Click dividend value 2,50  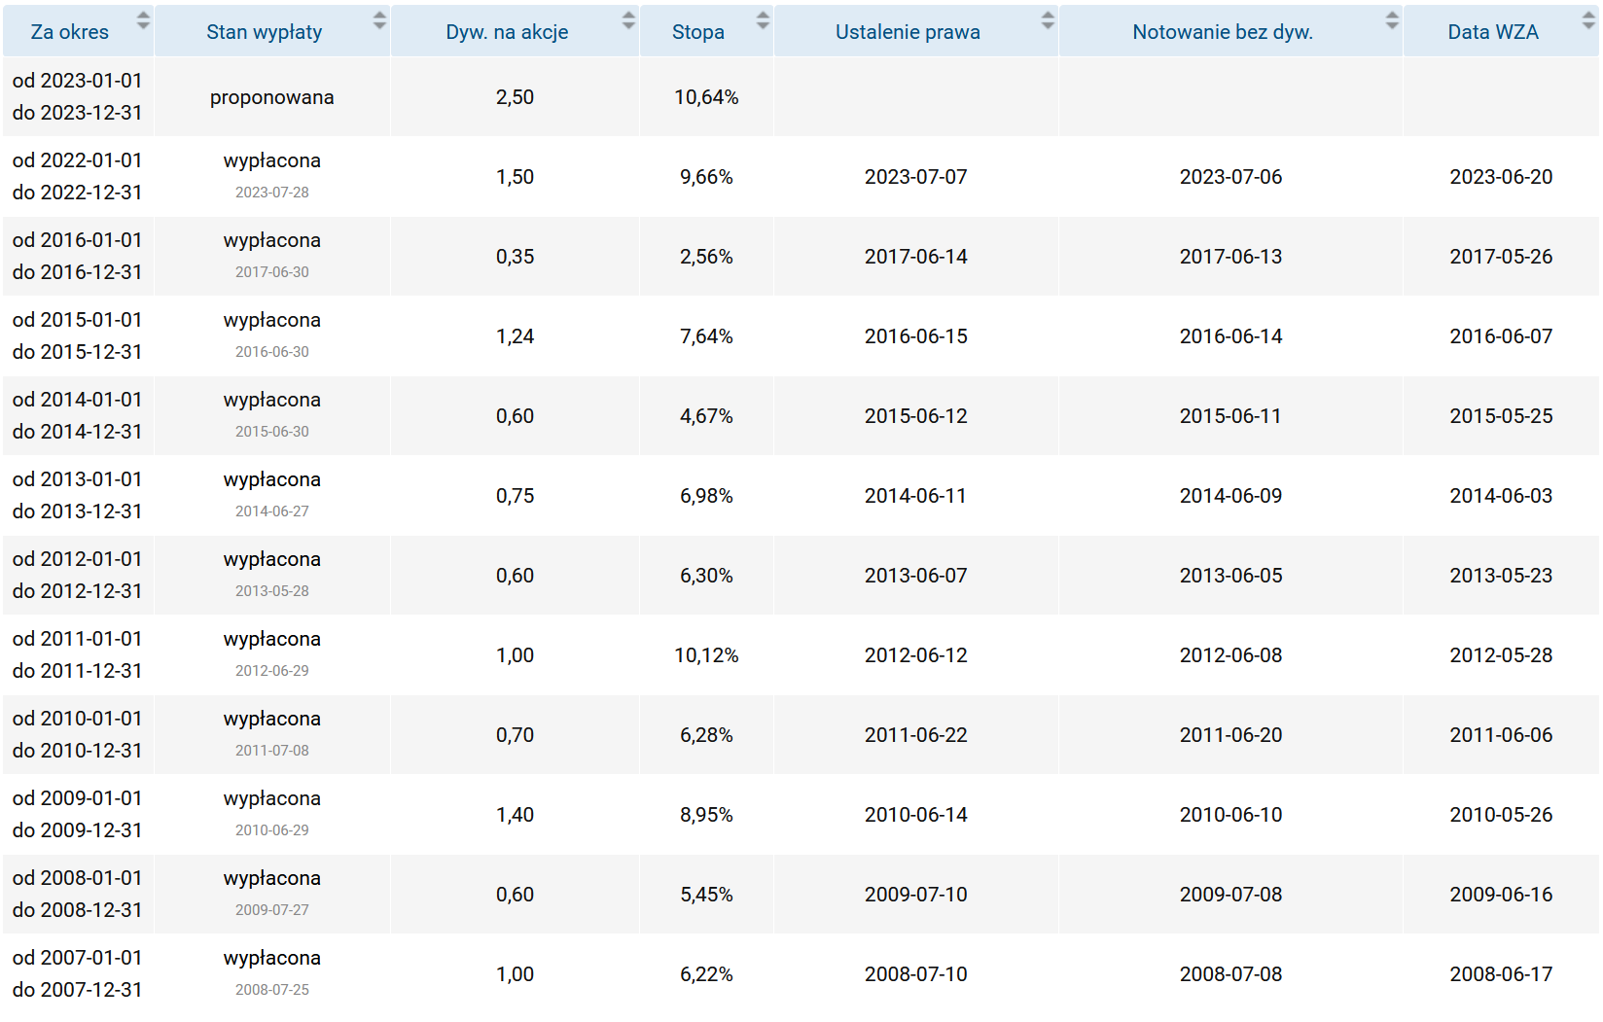515,97
